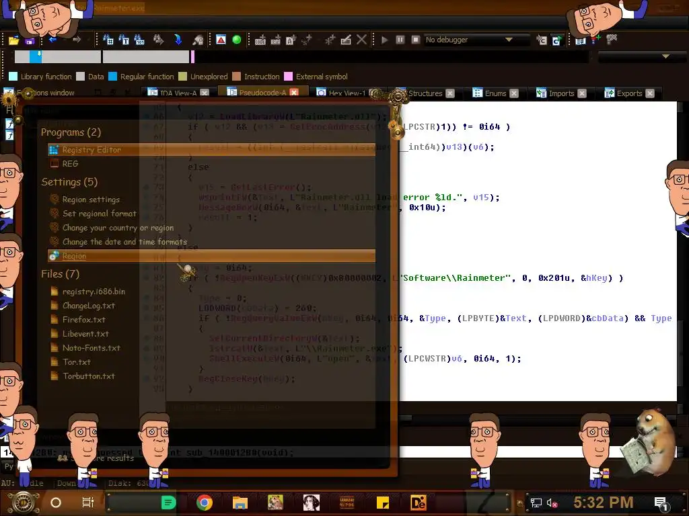Open Chrome from the taskbar
Screen dimensions: 689x516
205,503
